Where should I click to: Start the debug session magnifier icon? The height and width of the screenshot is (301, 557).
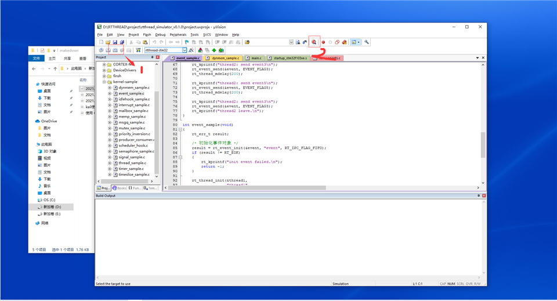pos(314,42)
